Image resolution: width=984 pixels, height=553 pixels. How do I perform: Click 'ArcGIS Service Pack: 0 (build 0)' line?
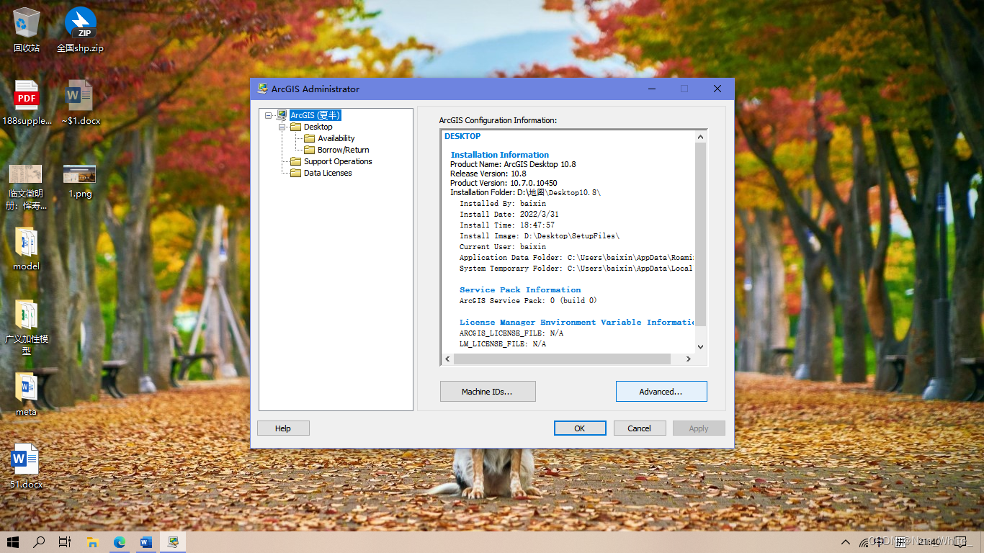(528, 301)
